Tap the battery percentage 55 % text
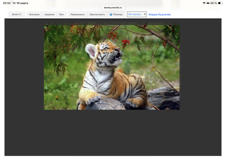The image size is (226, 157). click(213, 3)
